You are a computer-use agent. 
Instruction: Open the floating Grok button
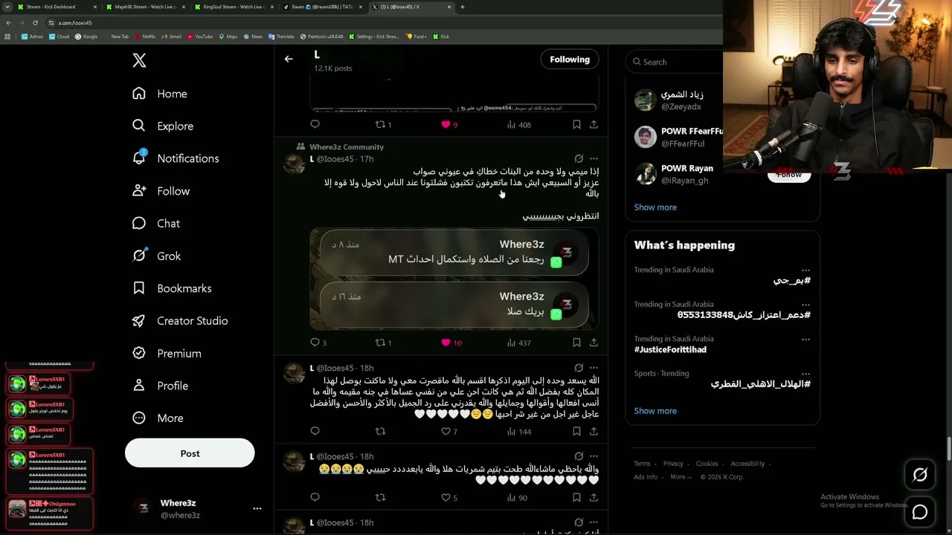coord(920,475)
